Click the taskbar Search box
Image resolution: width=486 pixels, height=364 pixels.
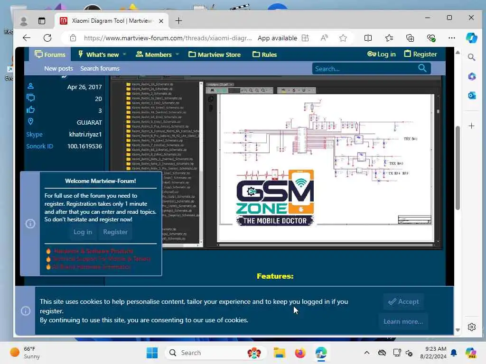(x=216, y=353)
